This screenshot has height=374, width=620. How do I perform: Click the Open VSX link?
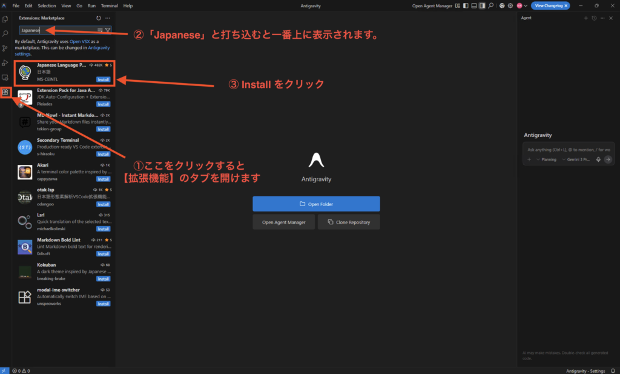pyautogui.click(x=79, y=41)
